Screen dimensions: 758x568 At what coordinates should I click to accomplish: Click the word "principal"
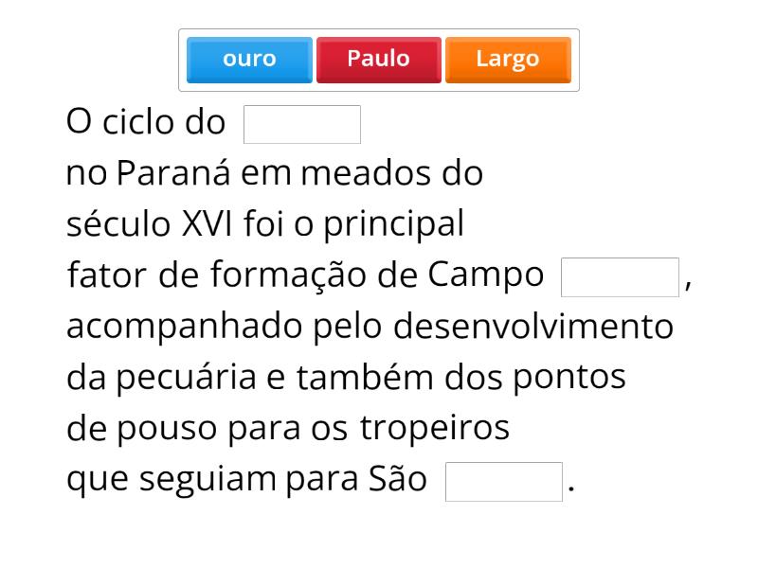(x=393, y=225)
